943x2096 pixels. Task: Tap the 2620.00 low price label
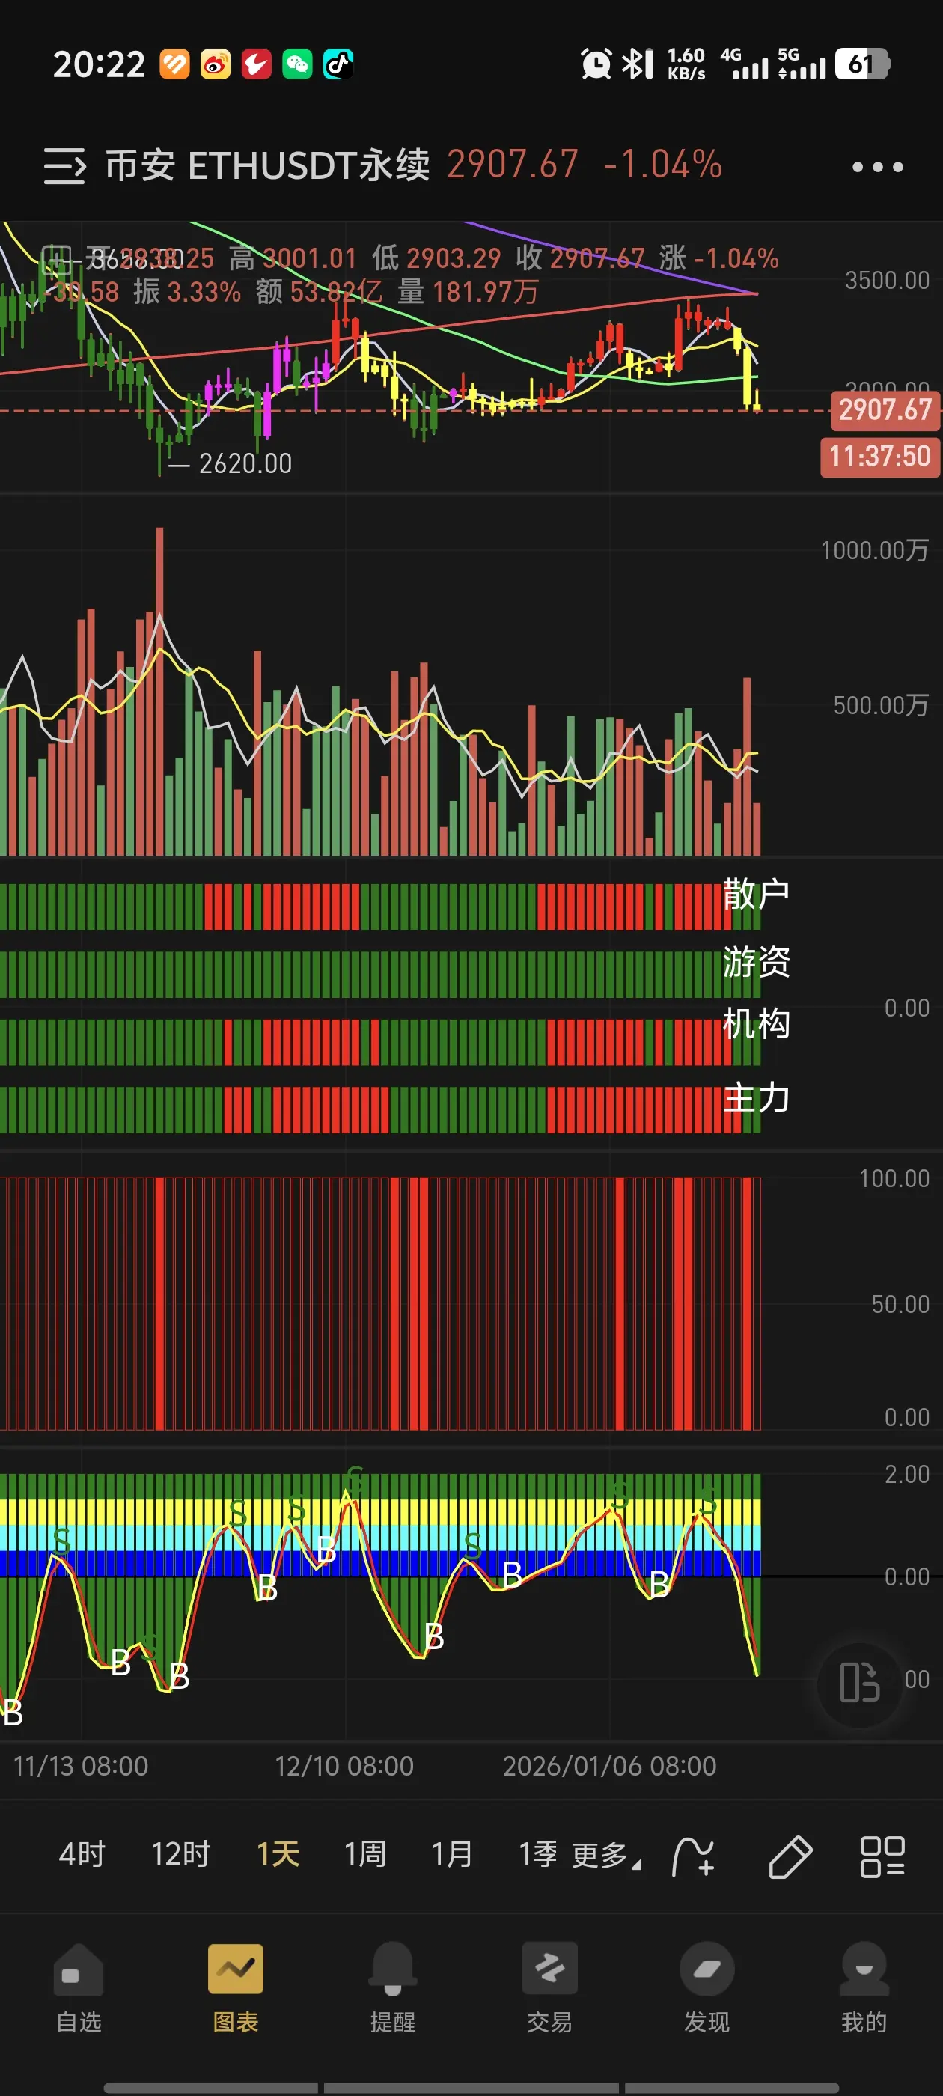tap(245, 464)
